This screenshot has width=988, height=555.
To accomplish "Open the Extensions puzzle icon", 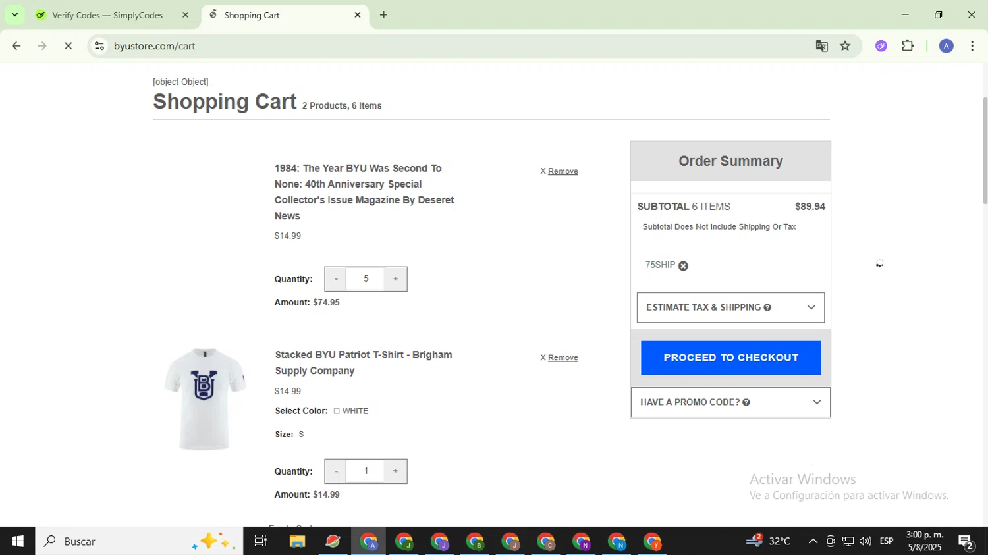I will tap(908, 46).
